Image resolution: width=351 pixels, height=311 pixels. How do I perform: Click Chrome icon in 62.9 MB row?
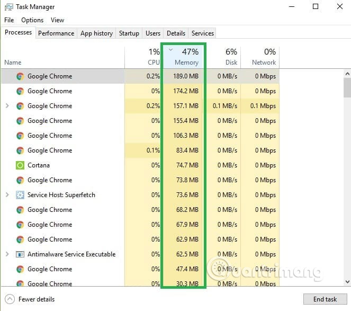20,239
